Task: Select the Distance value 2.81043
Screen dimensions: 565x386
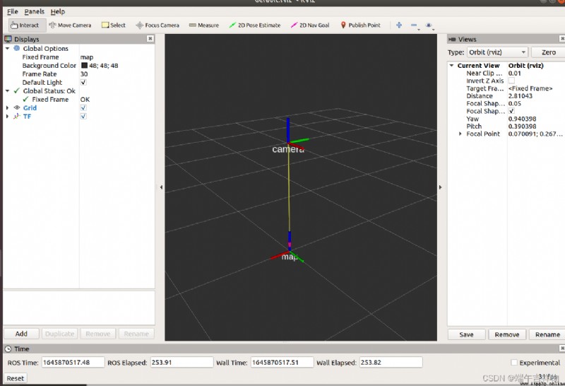Action: pos(520,95)
